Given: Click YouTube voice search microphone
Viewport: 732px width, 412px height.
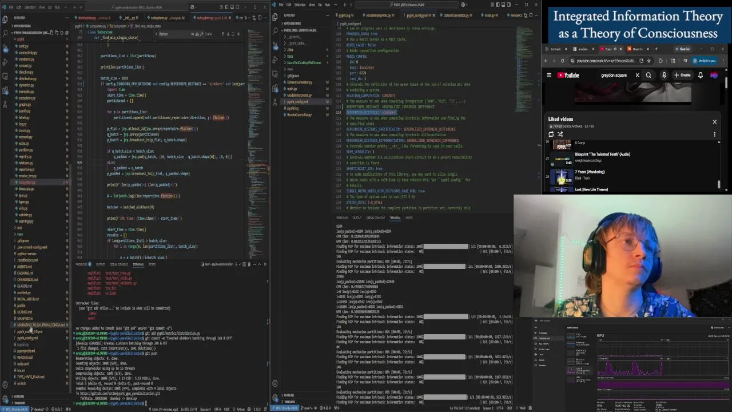Looking at the screenshot, I should (x=664, y=75).
